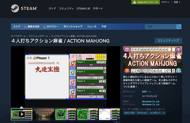Screen dimensions: 190x123
Task: Click the release date 2017年2月24日 text
Action: coord(150,96)
